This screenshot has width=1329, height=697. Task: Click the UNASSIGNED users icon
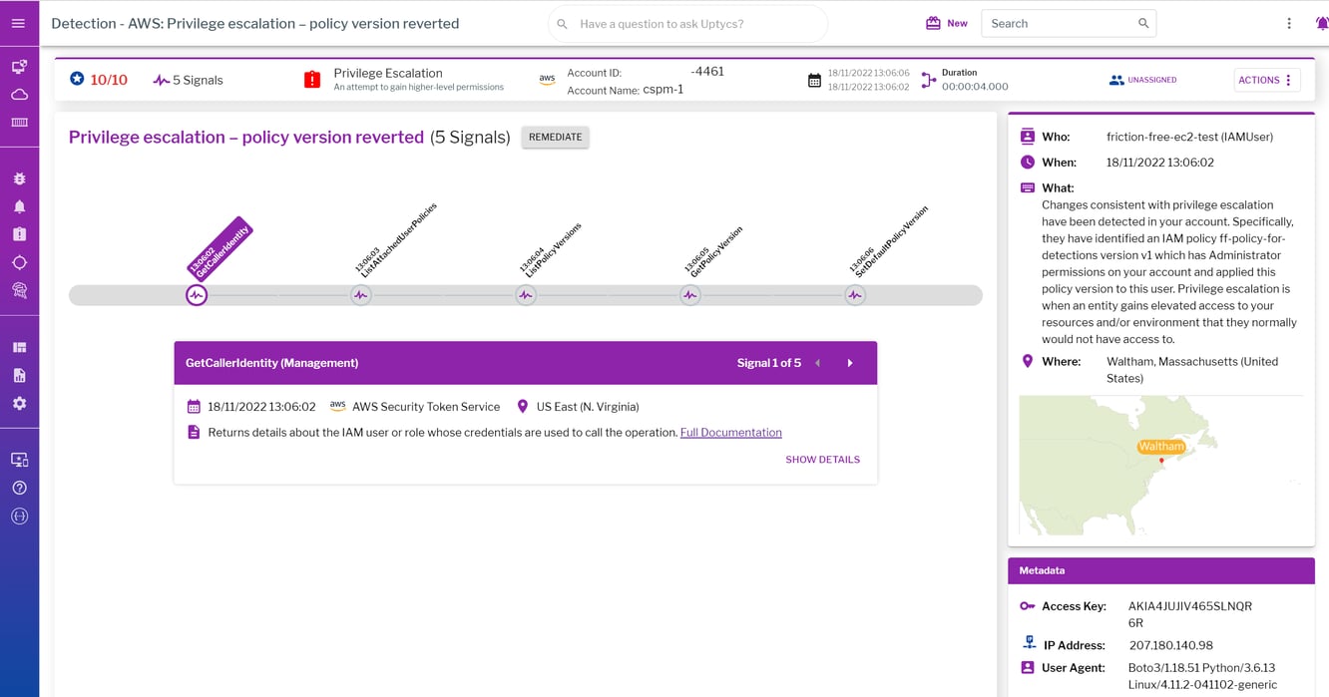click(1116, 80)
